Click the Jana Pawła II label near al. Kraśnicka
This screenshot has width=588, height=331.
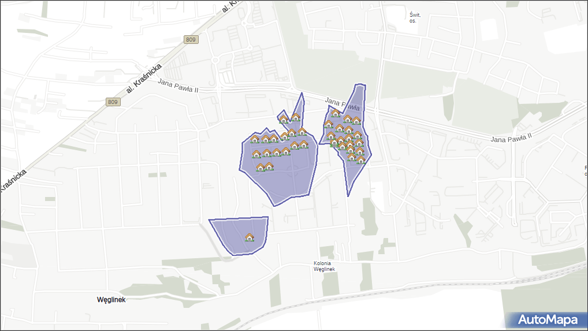[178, 85]
